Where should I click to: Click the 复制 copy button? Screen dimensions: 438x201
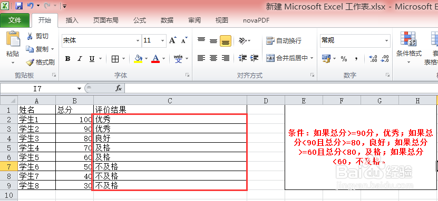click(x=38, y=49)
